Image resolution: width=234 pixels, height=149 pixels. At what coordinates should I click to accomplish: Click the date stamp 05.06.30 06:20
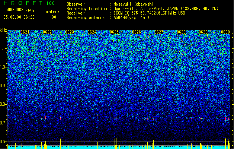(19, 17)
